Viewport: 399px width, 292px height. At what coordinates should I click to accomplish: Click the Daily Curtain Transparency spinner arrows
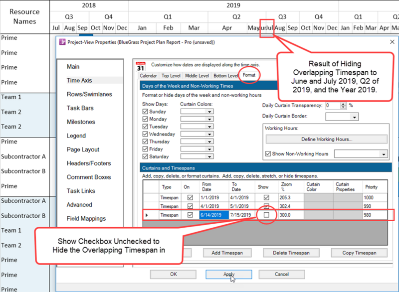[343, 106]
